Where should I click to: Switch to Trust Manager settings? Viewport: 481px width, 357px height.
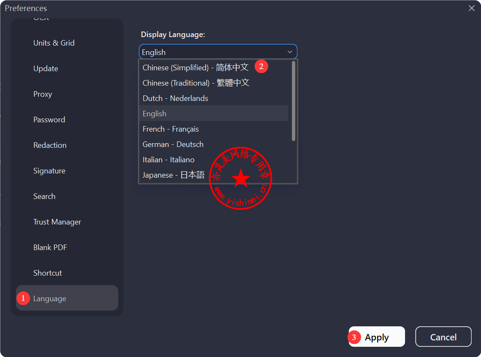57,222
